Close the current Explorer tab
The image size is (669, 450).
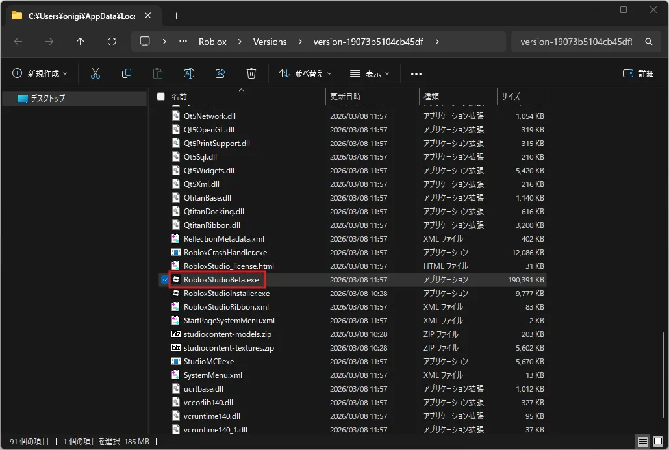point(147,16)
